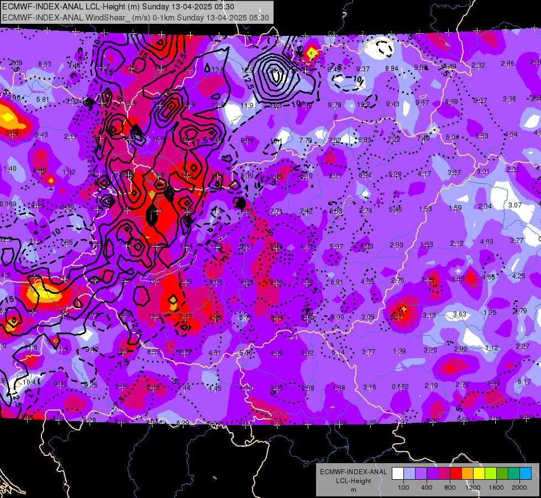The image size is (541, 498).
Task: Click the grid value '6.14'
Action: click(338, 352)
